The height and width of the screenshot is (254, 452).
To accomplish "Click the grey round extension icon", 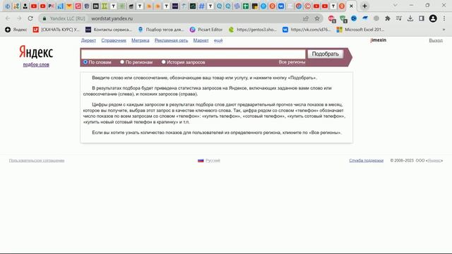I will coord(376,18).
